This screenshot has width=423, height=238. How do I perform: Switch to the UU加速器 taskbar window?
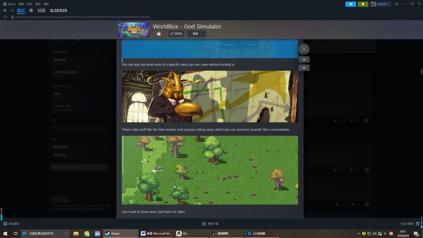[262, 233]
